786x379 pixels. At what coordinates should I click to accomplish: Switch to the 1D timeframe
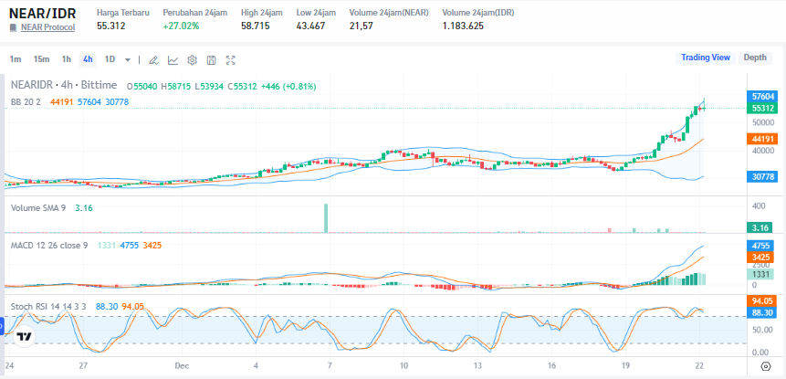(110, 59)
